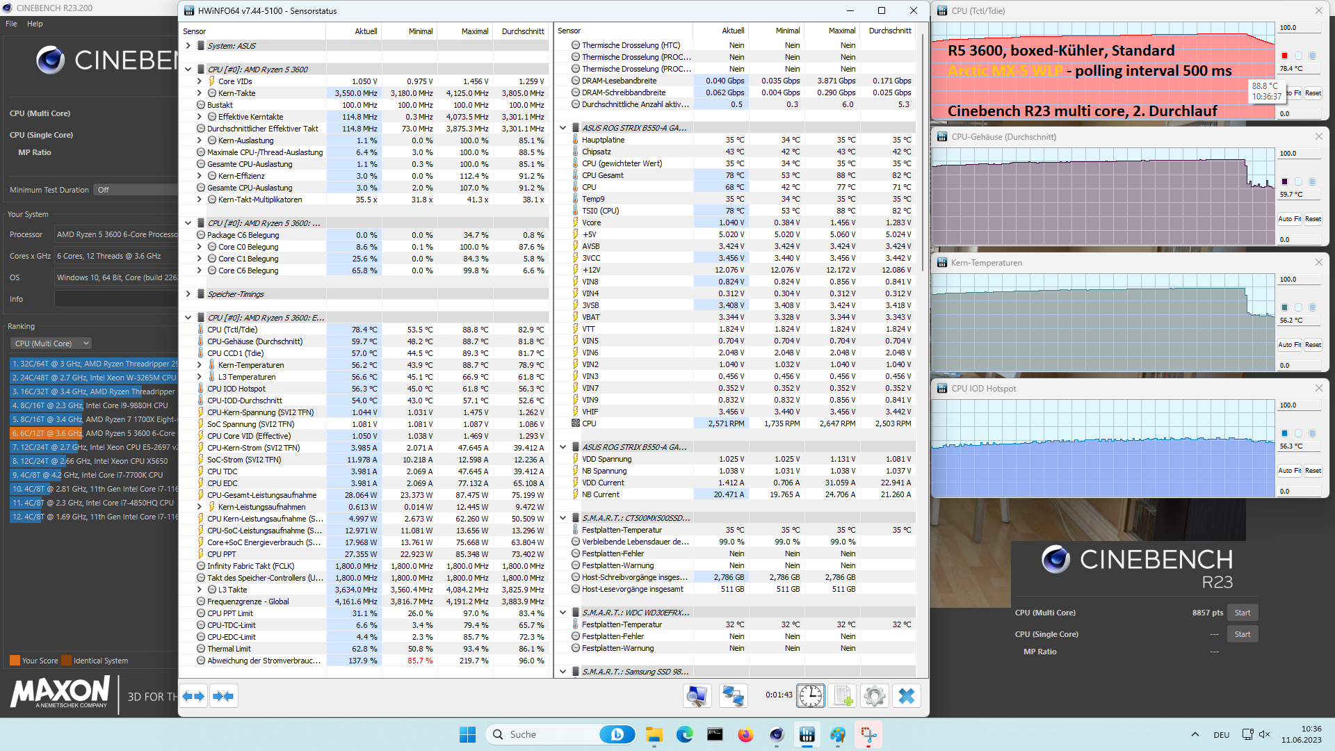The width and height of the screenshot is (1335, 751).
Task: Click the shrink columns arrows icon
Action: coord(223,696)
